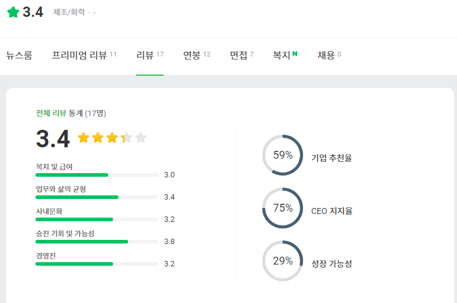This screenshot has height=303, width=457.
Task: Click the 75% CEO 지지율 donut chart
Action: (x=283, y=208)
